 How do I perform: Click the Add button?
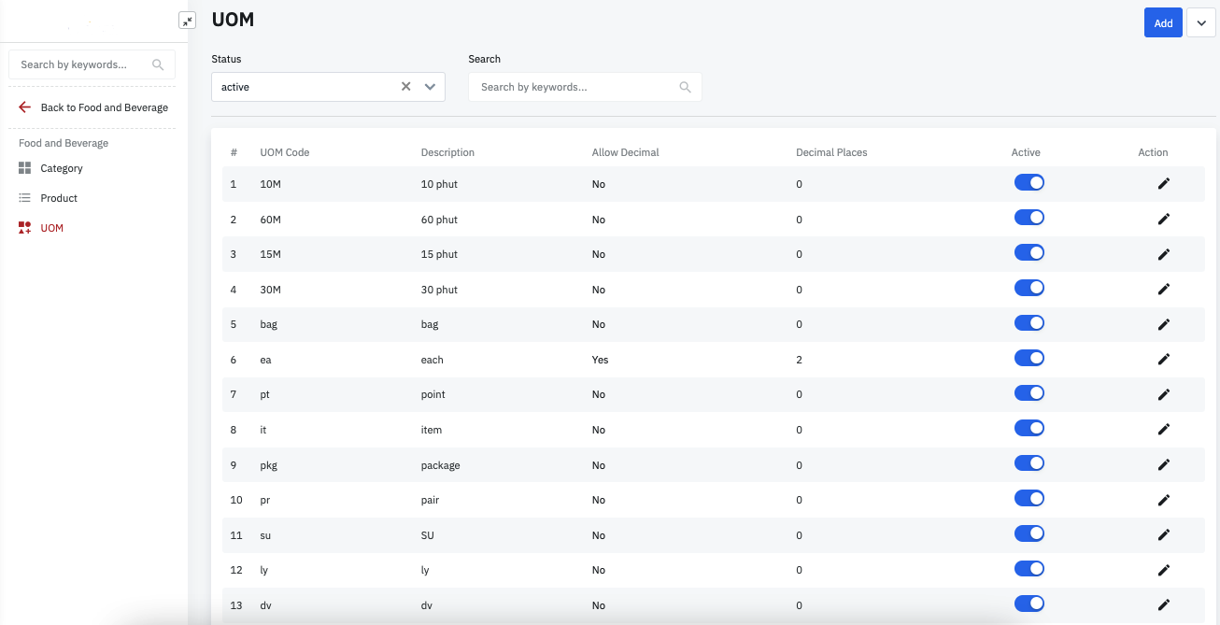[1163, 23]
